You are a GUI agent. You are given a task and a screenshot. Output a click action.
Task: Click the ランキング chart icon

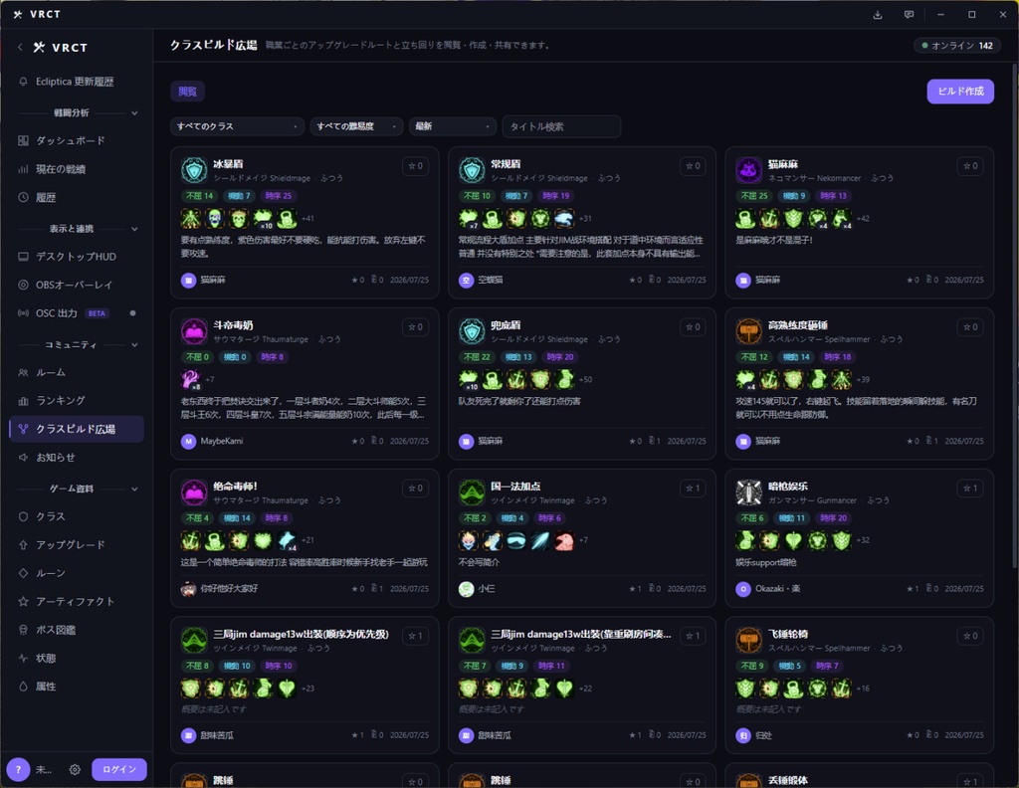24,401
